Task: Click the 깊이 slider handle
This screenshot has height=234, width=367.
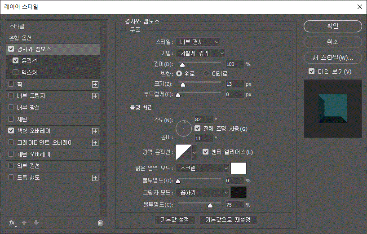Action: 182,65
